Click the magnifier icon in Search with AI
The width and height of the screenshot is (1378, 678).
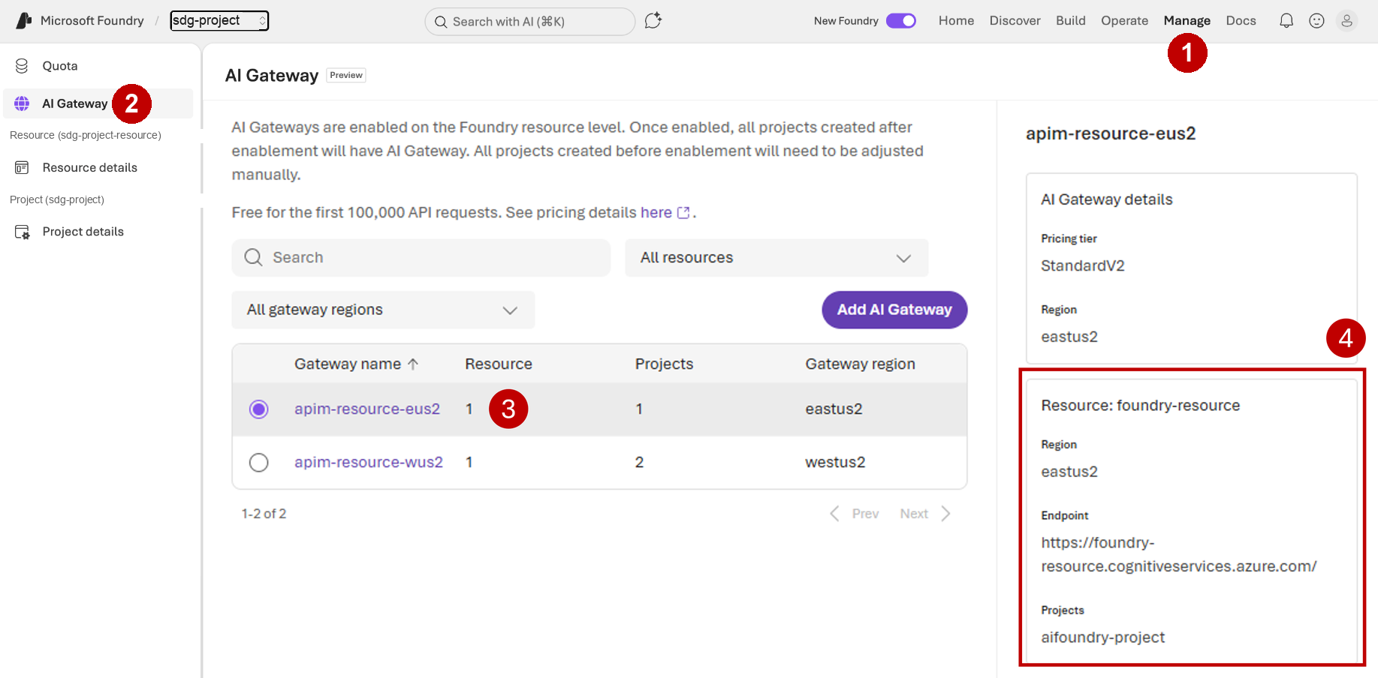[x=441, y=22]
